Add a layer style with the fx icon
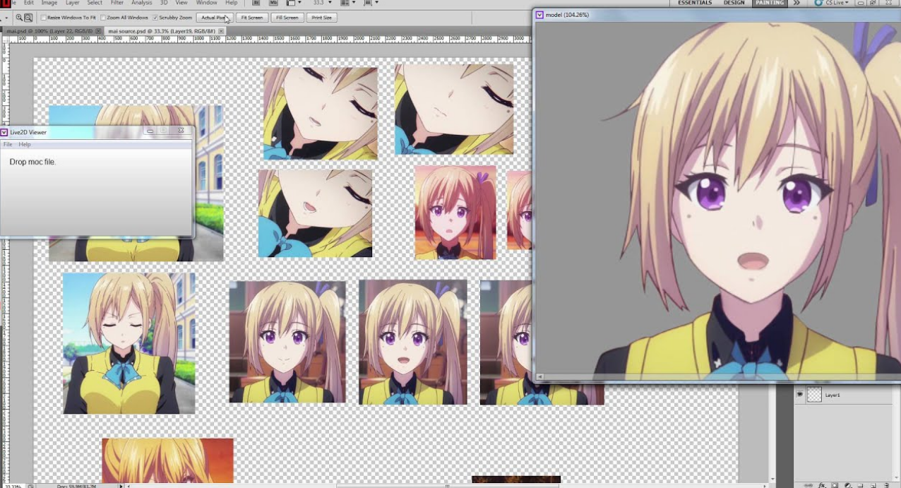Image resolution: width=901 pixels, height=488 pixels. click(822, 485)
